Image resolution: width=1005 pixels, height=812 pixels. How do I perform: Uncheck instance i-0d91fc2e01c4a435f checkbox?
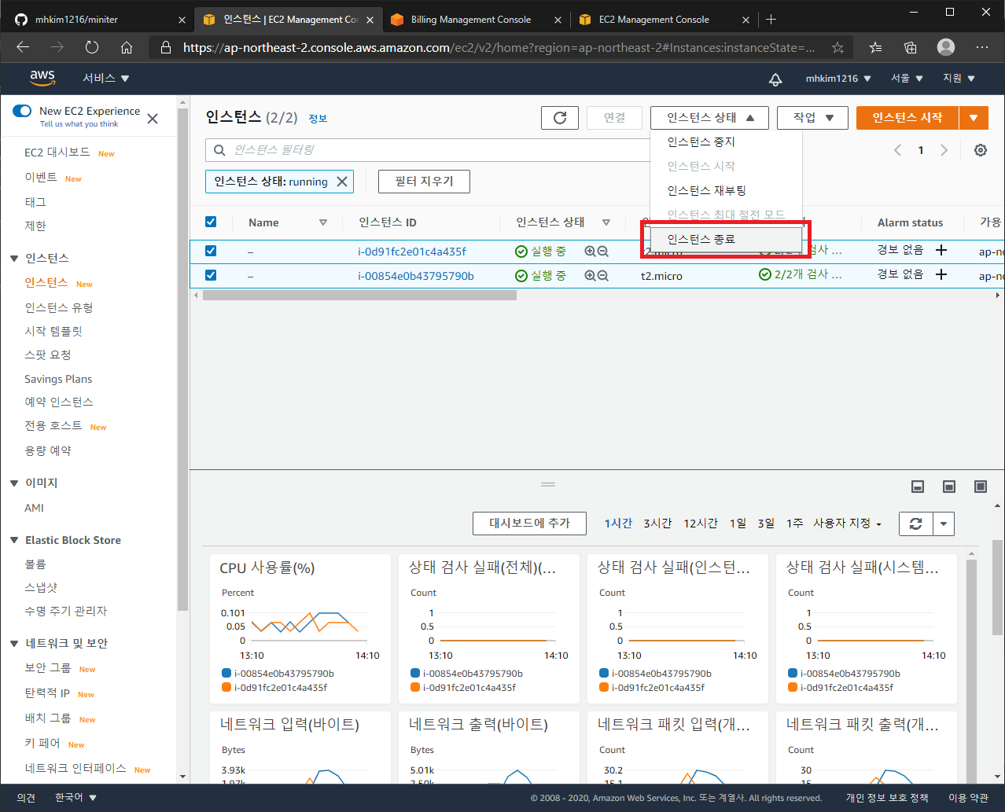(x=211, y=251)
